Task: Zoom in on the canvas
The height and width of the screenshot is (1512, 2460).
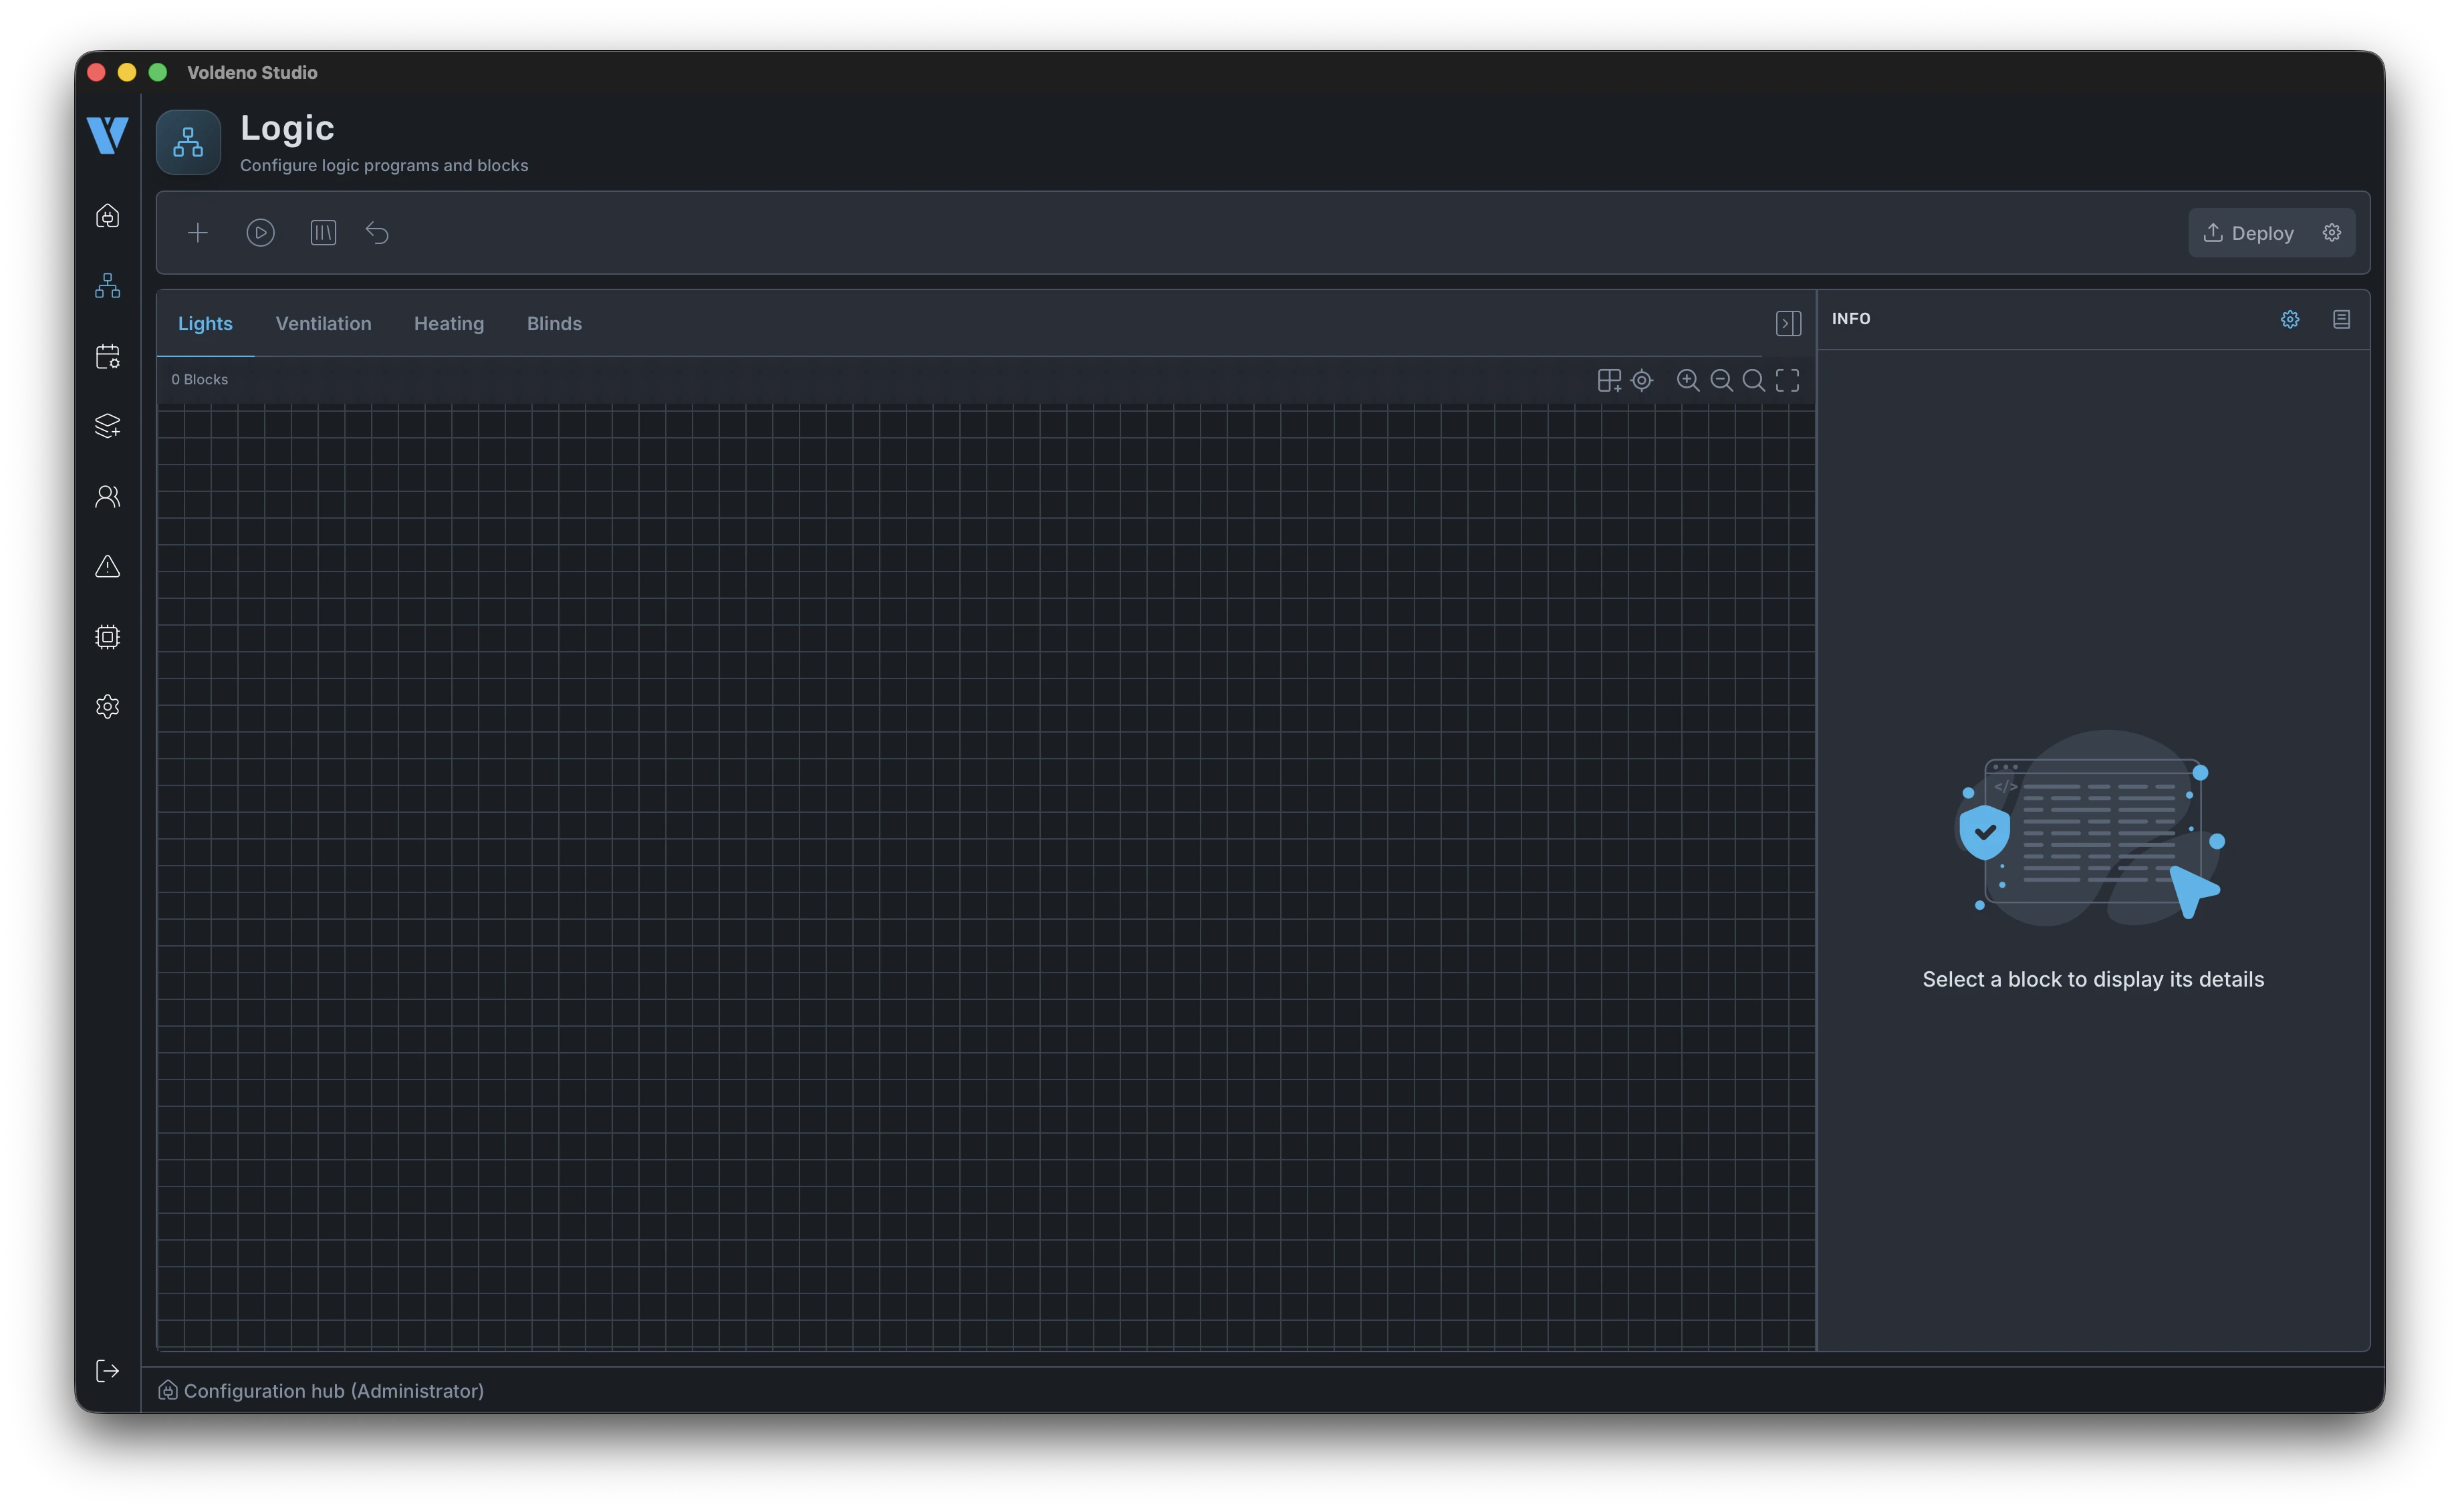Action: click(x=1688, y=380)
